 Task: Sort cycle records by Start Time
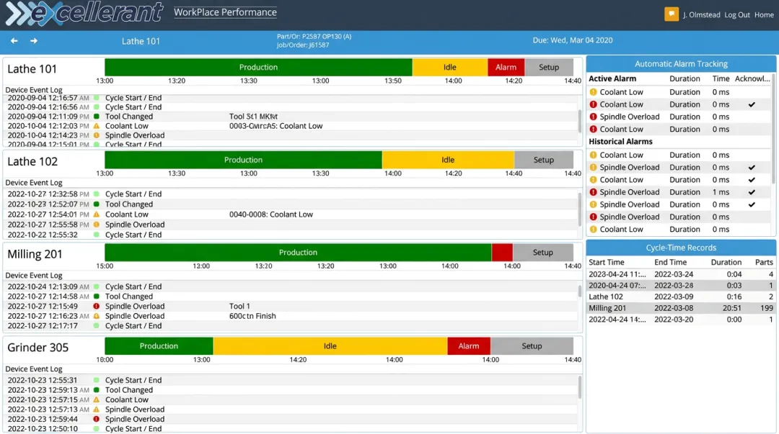tap(606, 262)
